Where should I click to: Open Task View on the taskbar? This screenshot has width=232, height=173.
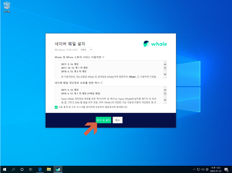31,169
